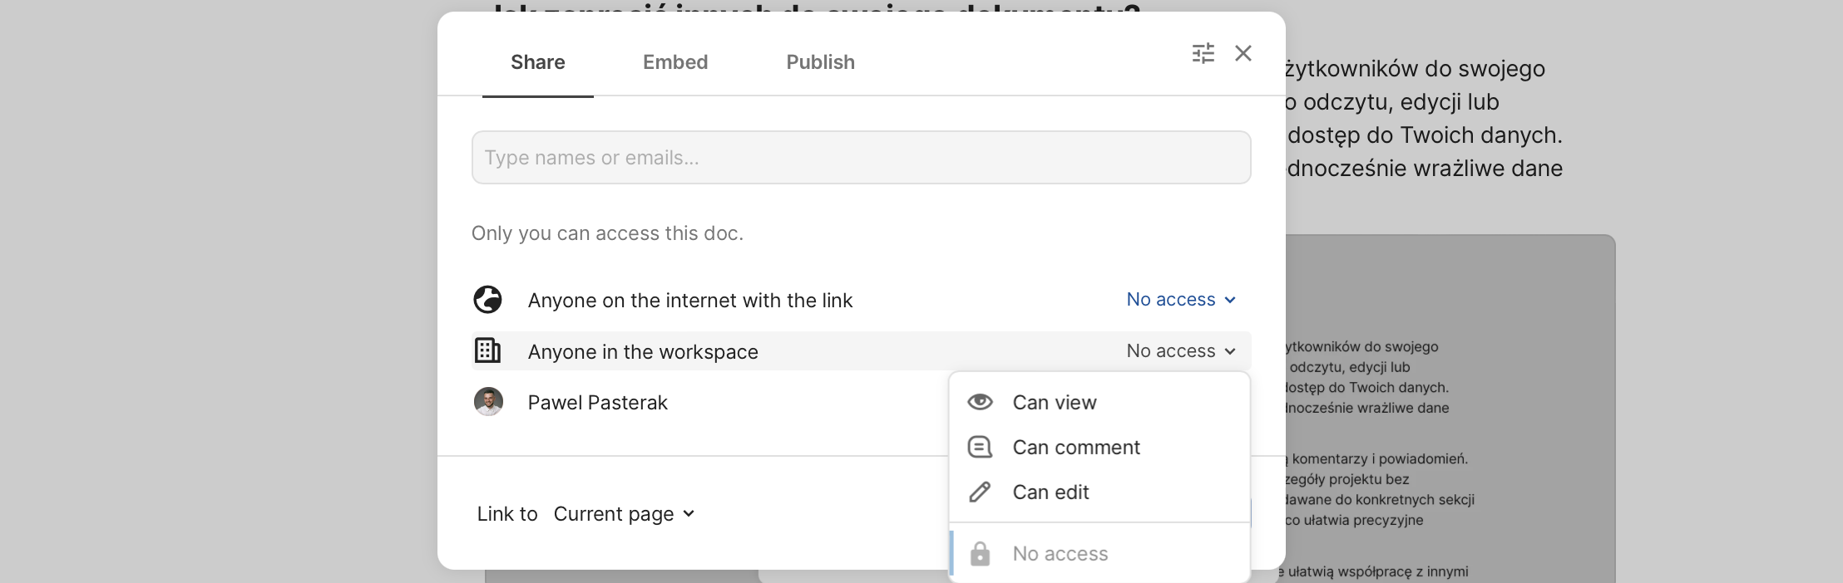1843x583 pixels.
Task: Click Pawel Pasterak's avatar
Action: [488, 402]
